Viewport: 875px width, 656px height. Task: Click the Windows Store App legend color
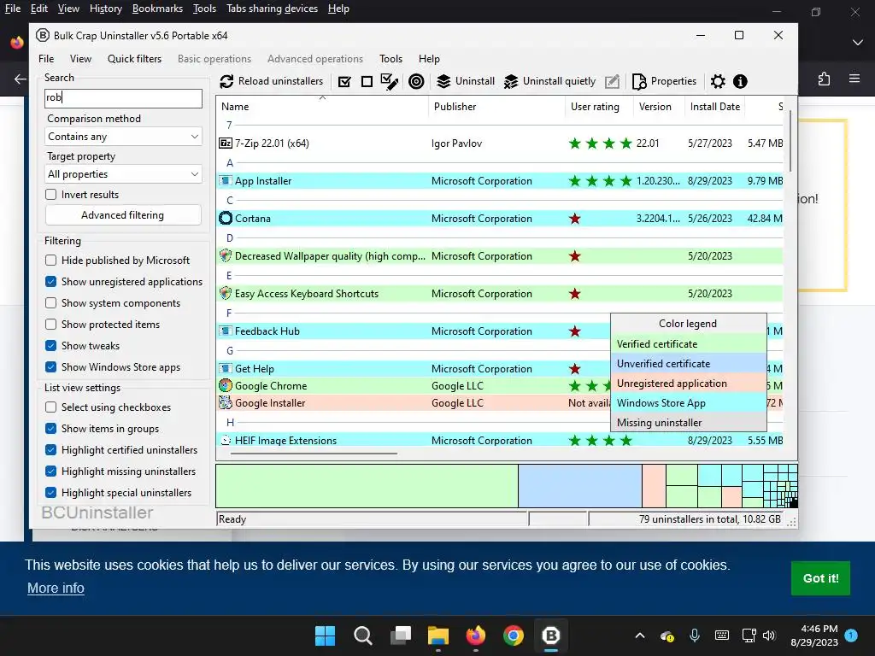click(688, 403)
